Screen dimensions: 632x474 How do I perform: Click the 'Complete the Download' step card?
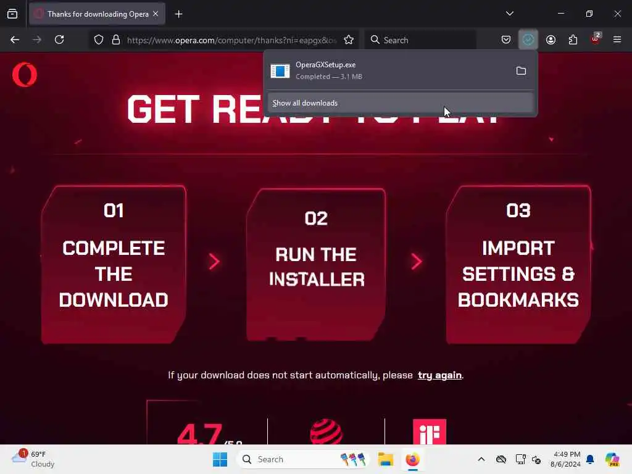[114, 265]
